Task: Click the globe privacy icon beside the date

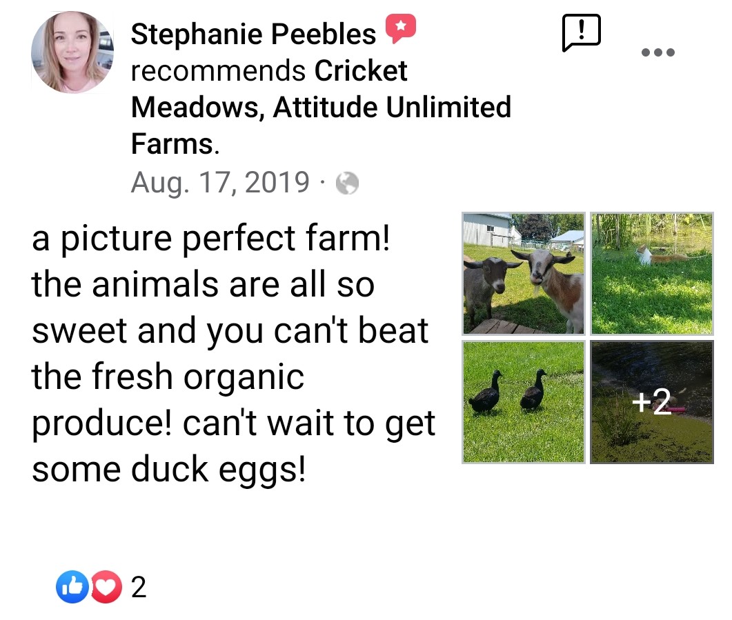Action: tap(348, 183)
